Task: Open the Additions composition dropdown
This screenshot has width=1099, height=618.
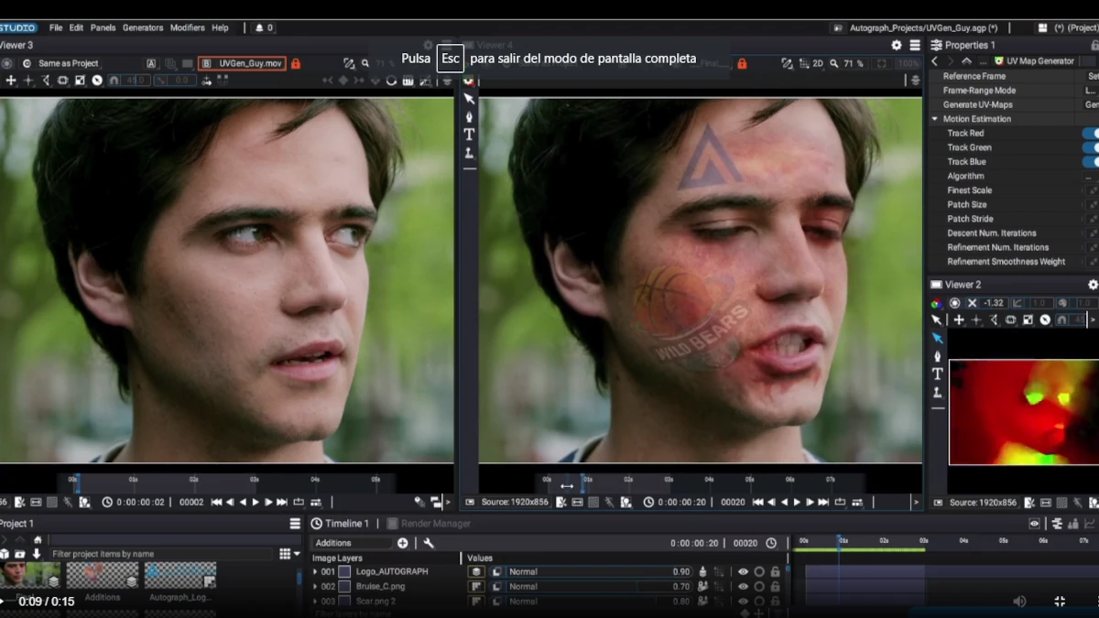Action: point(353,543)
